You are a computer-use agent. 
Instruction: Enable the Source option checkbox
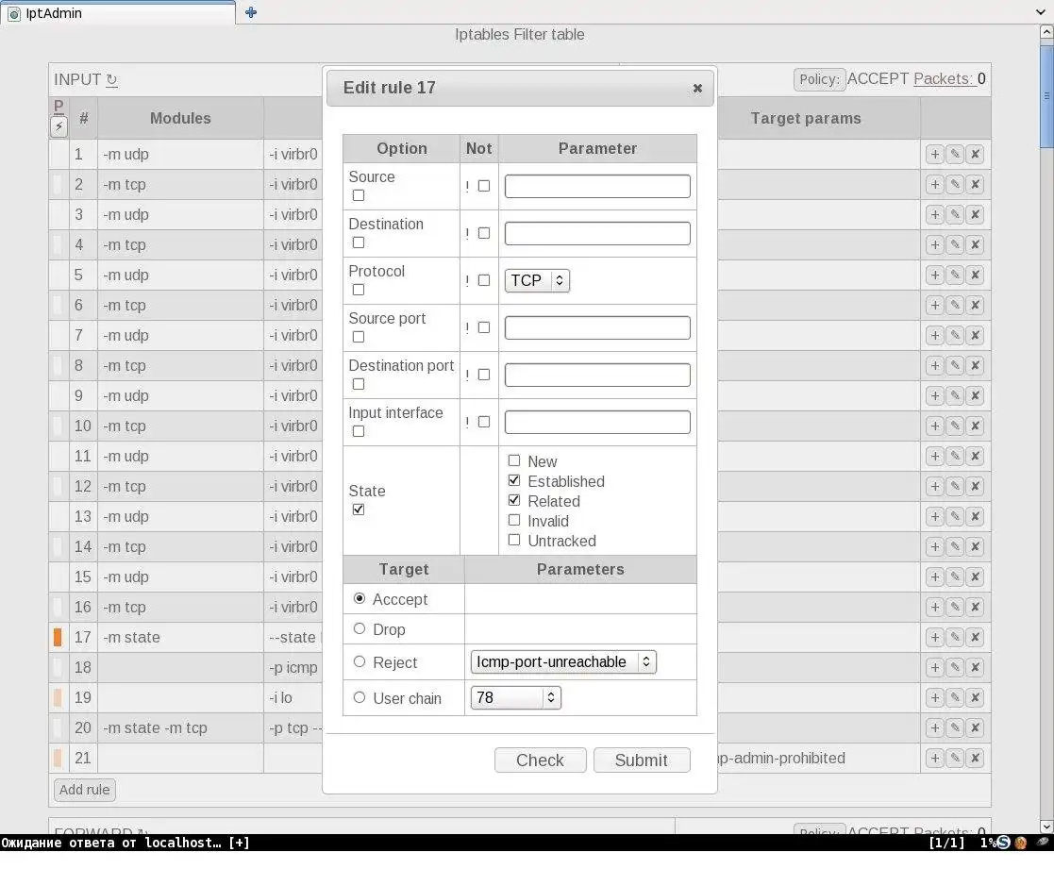pyautogui.click(x=359, y=195)
